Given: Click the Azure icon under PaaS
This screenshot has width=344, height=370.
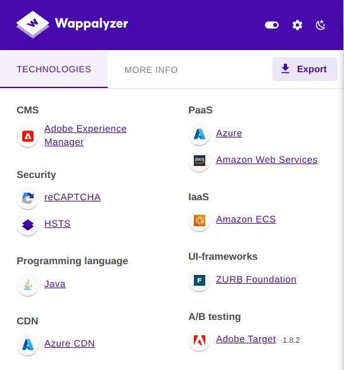Looking at the screenshot, I should coord(200,134).
